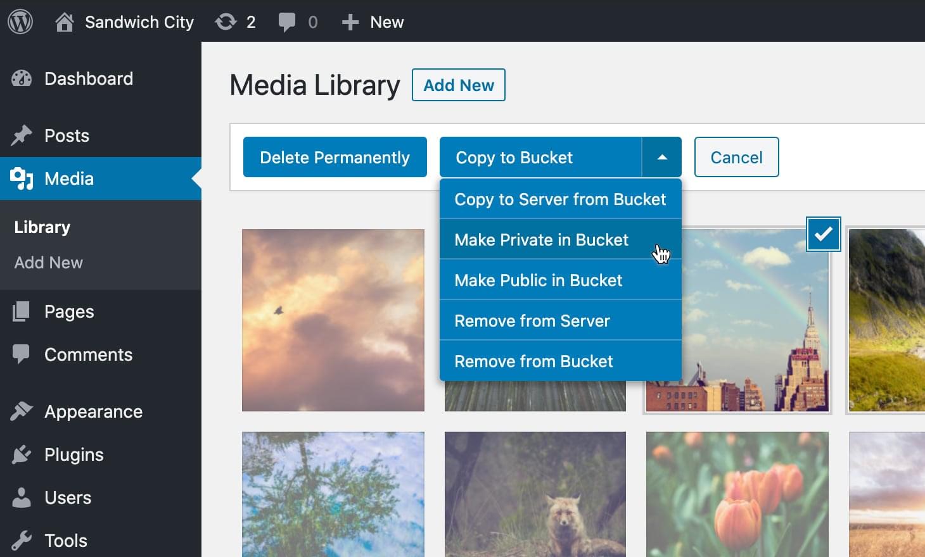The width and height of the screenshot is (925, 557).
Task: Open the comments bubble icon in toolbar
Action: [286, 22]
